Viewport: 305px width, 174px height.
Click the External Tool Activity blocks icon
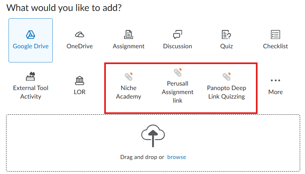click(x=30, y=76)
